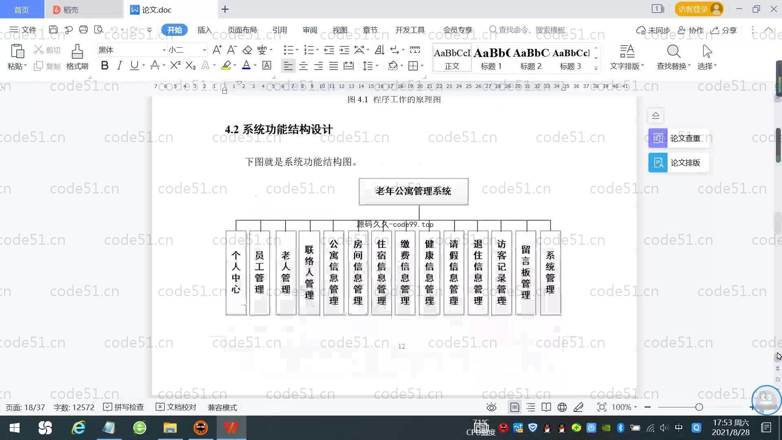The image size is (782, 440).
Task: Open Find and Replace magnifier
Action: click(674, 52)
